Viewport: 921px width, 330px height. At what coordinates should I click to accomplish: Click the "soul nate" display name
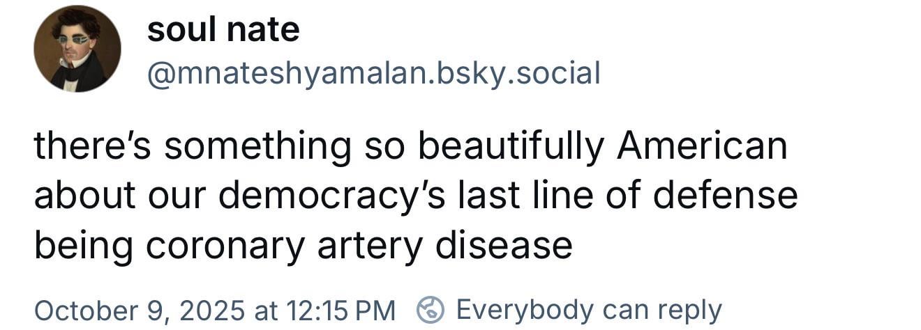tap(223, 30)
